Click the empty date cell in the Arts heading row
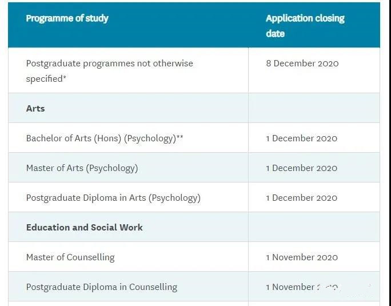 pyautogui.click(x=314, y=108)
